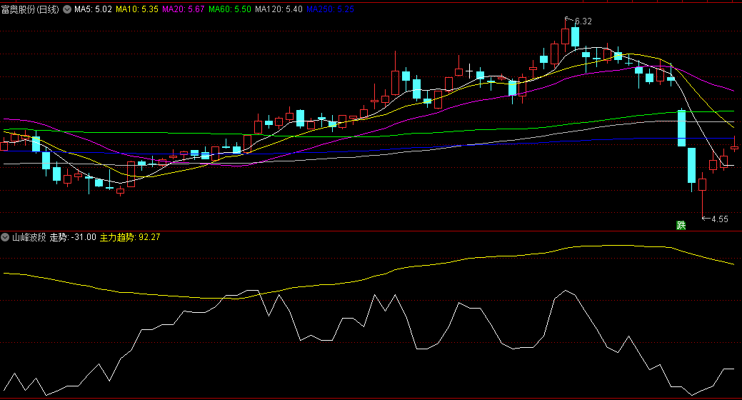Select the MA10: 5.35 label
Screen dimensions: 742x400
pos(136,9)
